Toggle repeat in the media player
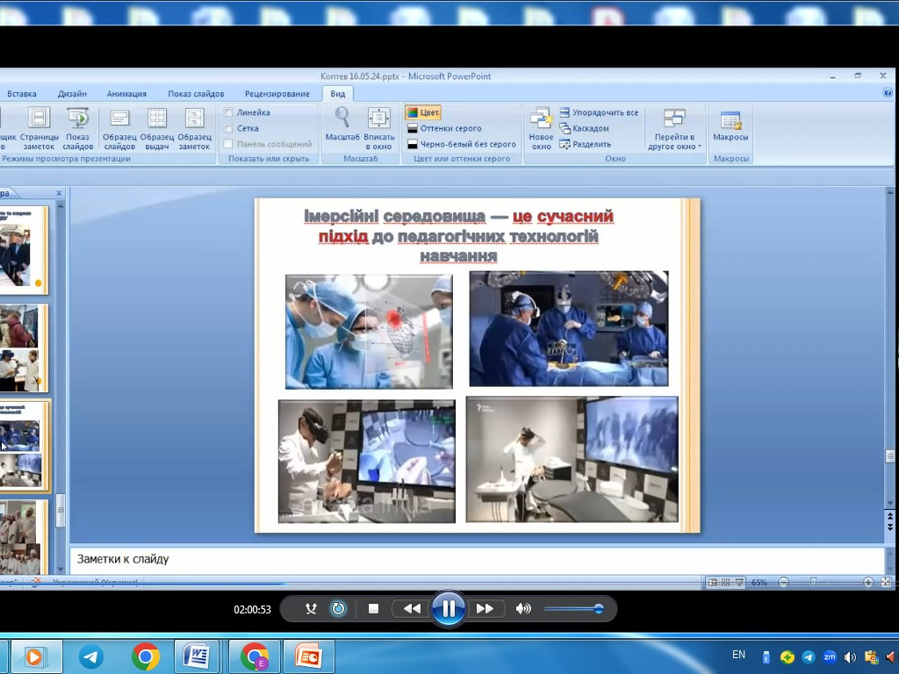The width and height of the screenshot is (899, 674). [x=338, y=609]
